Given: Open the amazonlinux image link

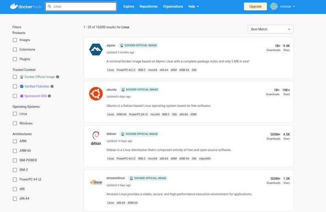Looking at the screenshot, I should (x=116, y=178).
